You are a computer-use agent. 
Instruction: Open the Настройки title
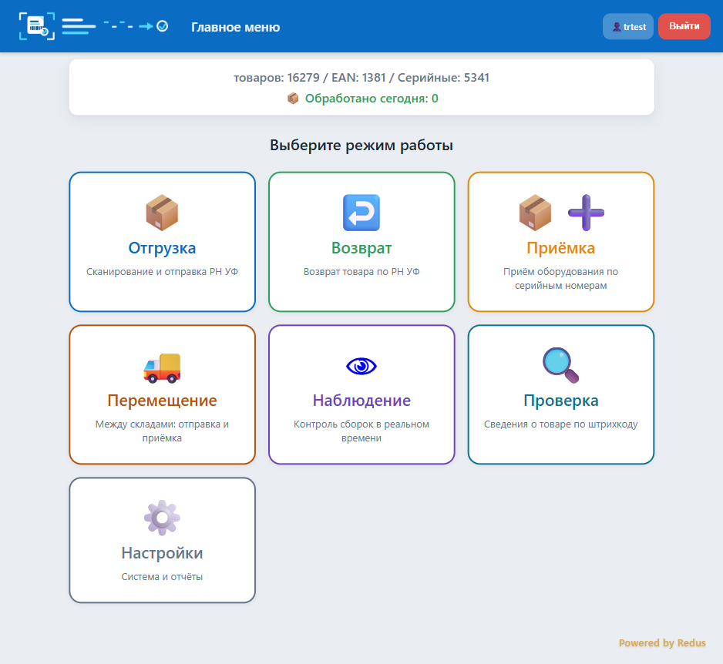pyautogui.click(x=162, y=553)
